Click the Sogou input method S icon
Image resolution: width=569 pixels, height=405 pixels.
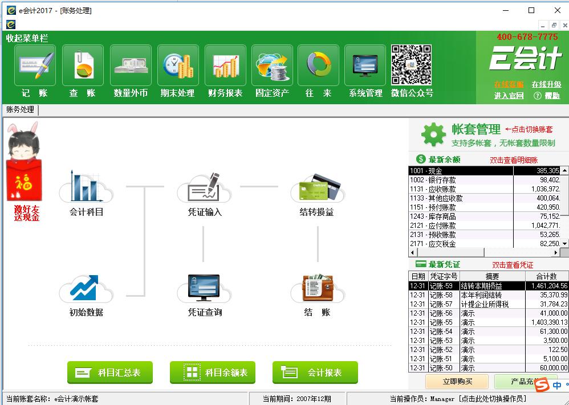[x=542, y=384]
